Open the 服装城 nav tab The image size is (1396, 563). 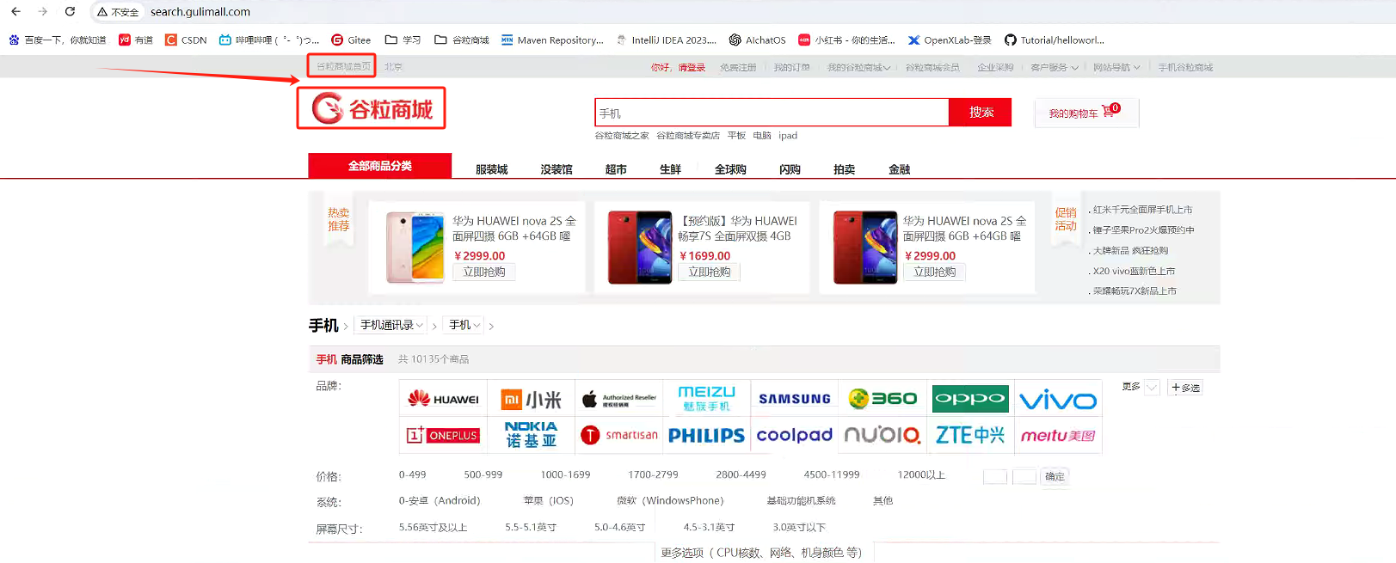491,169
